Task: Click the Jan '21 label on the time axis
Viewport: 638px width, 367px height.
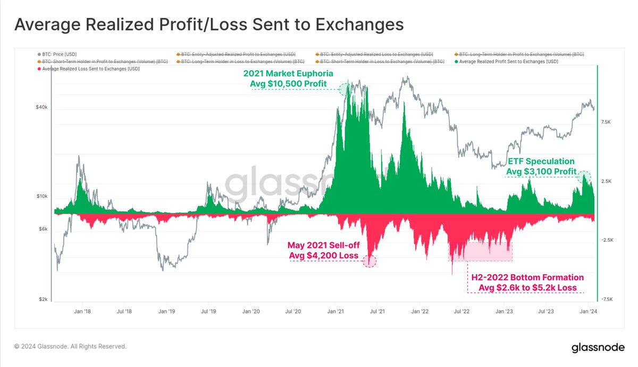Action: pos(335,312)
